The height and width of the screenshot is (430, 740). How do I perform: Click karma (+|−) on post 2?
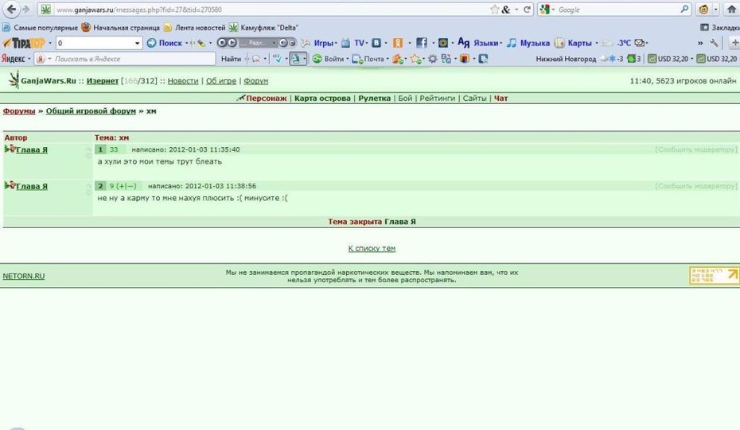pyautogui.click(x=126, y=186)
